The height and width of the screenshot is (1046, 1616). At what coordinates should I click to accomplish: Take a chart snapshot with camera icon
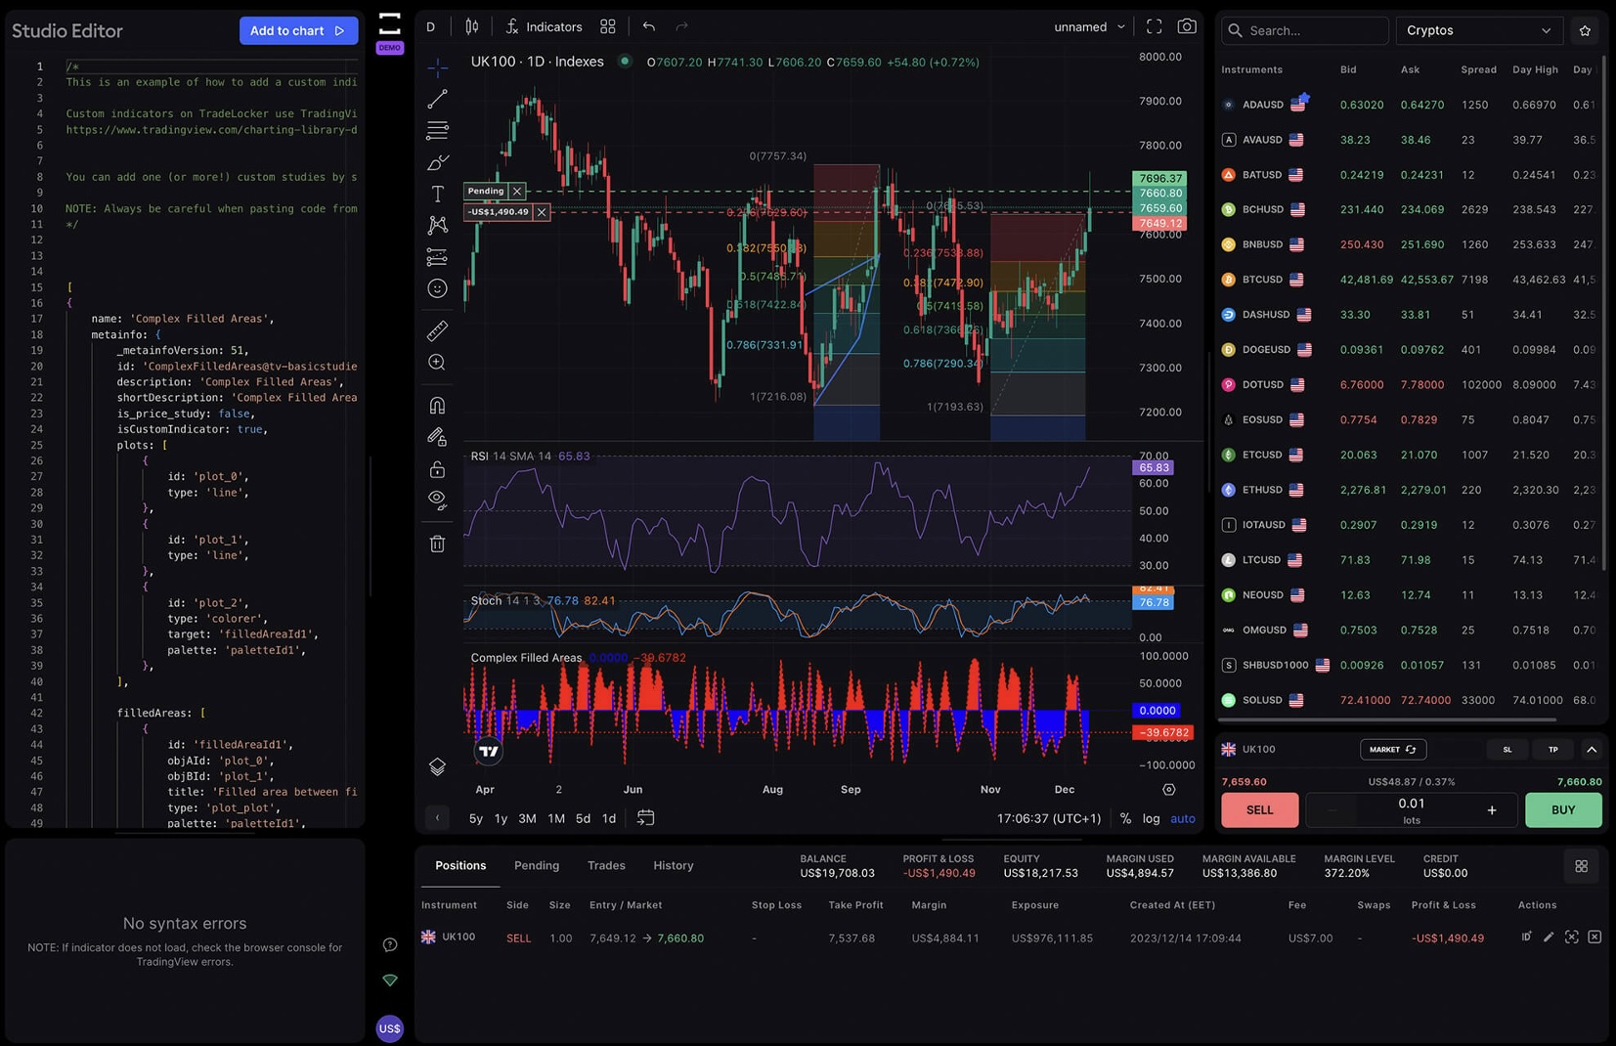click(1186, 26)
